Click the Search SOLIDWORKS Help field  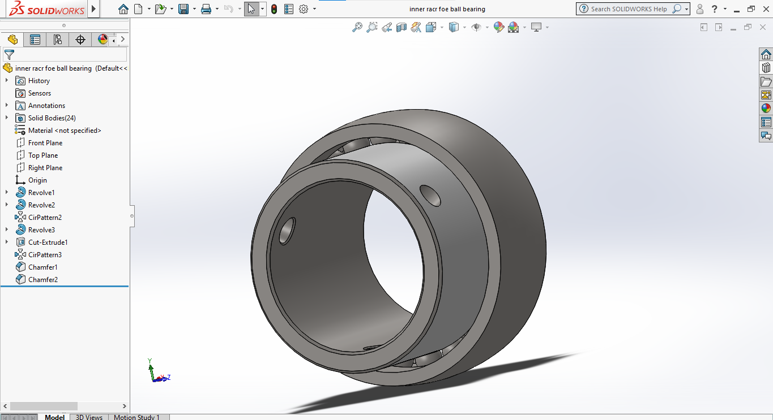point(629,9)
